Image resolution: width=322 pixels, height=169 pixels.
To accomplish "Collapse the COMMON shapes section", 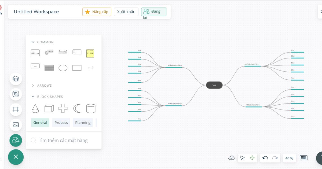I will pos(43,42).
